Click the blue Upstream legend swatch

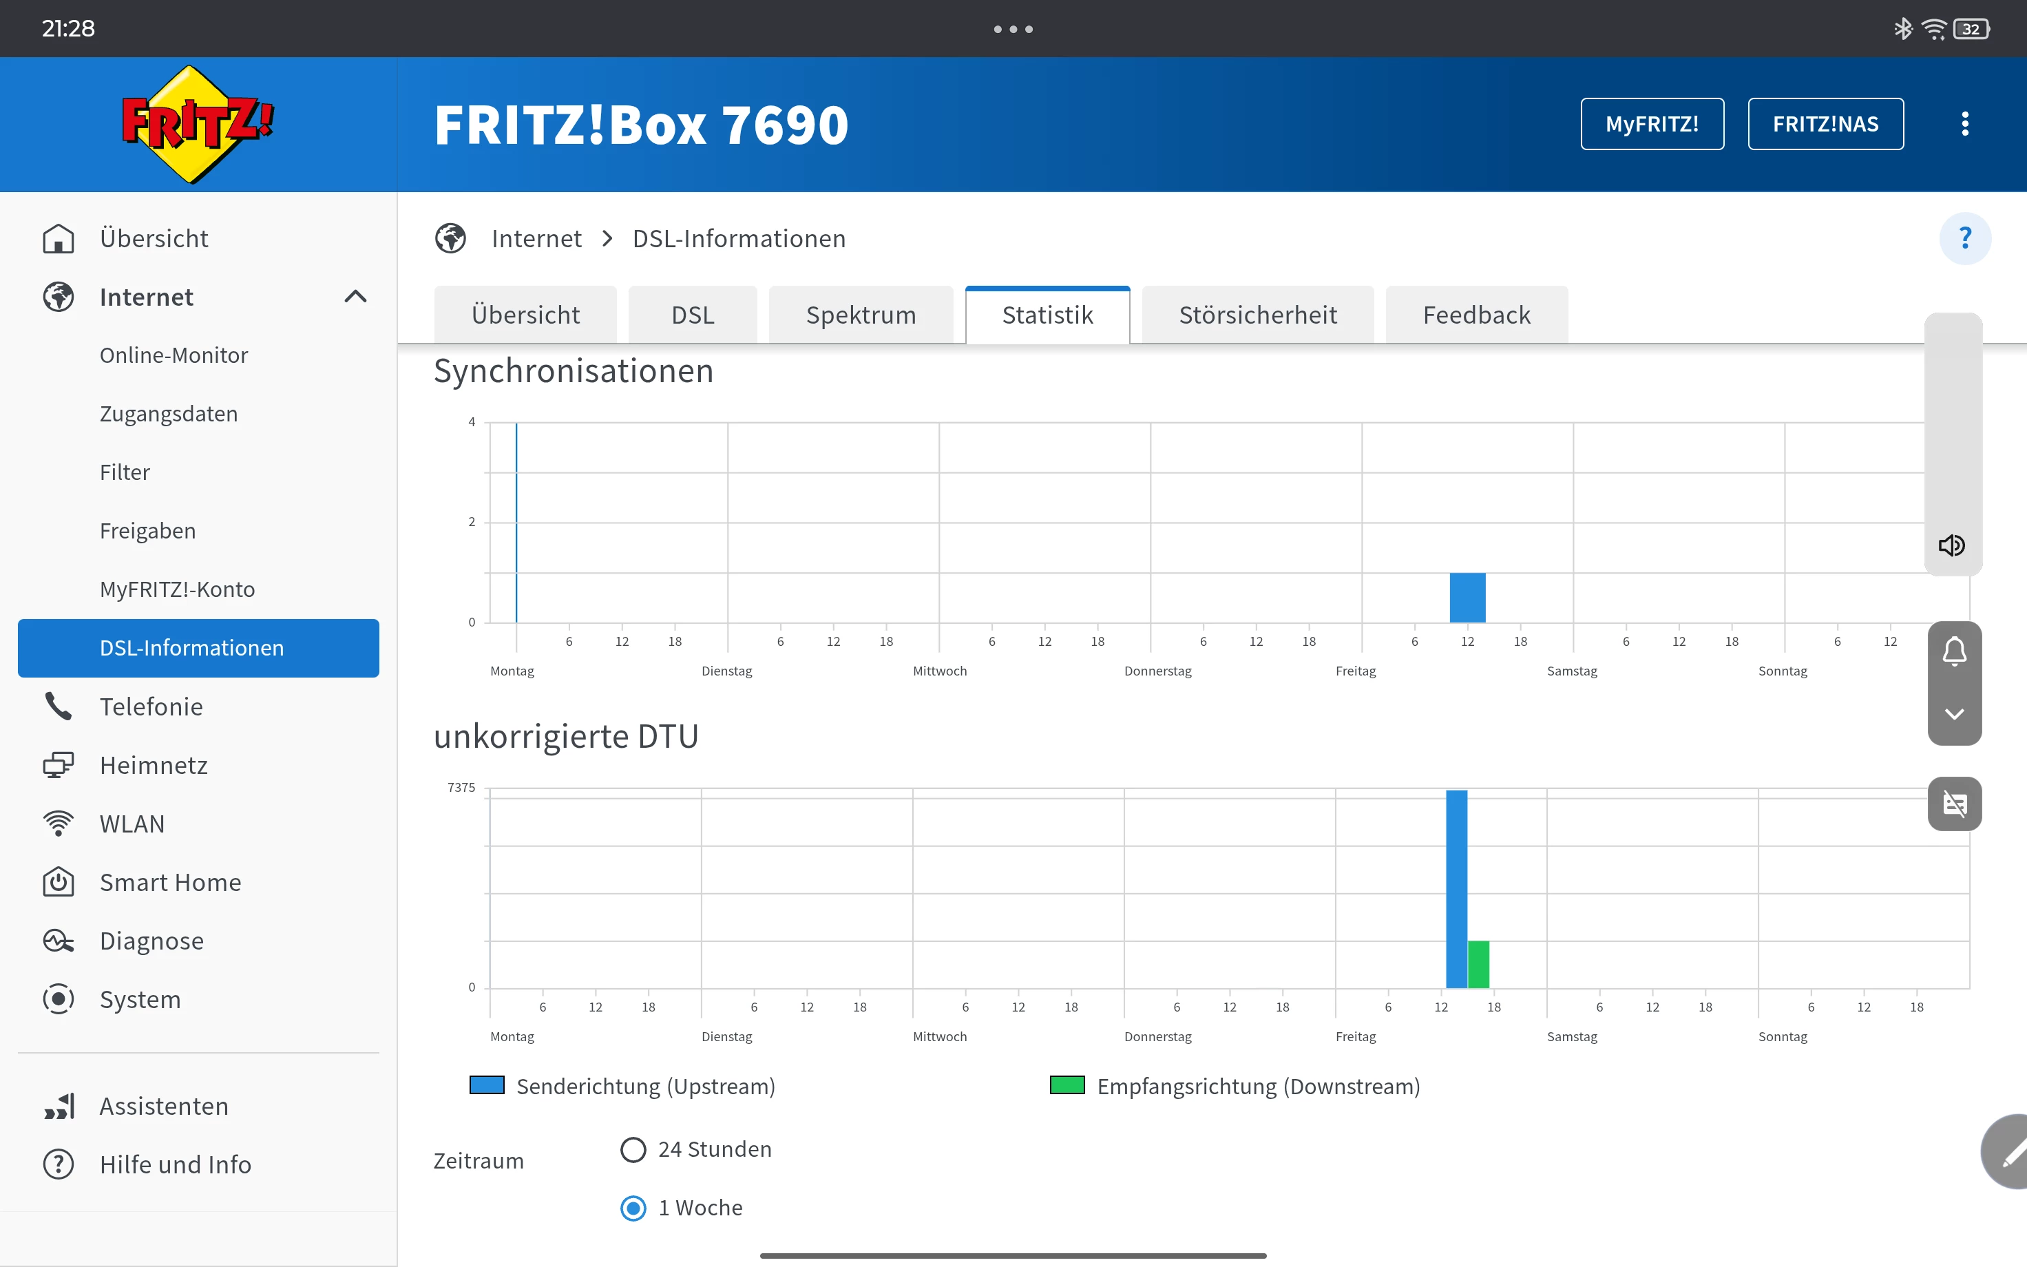click(487, 1086)
